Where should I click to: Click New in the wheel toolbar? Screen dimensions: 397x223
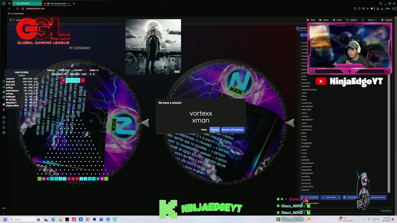click(310, 20)
